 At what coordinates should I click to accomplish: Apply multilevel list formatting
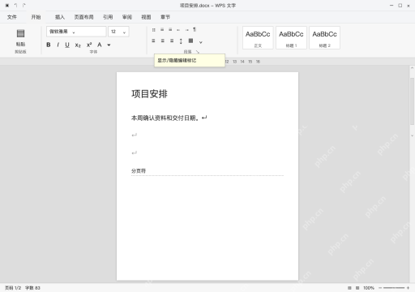(170, 30)
